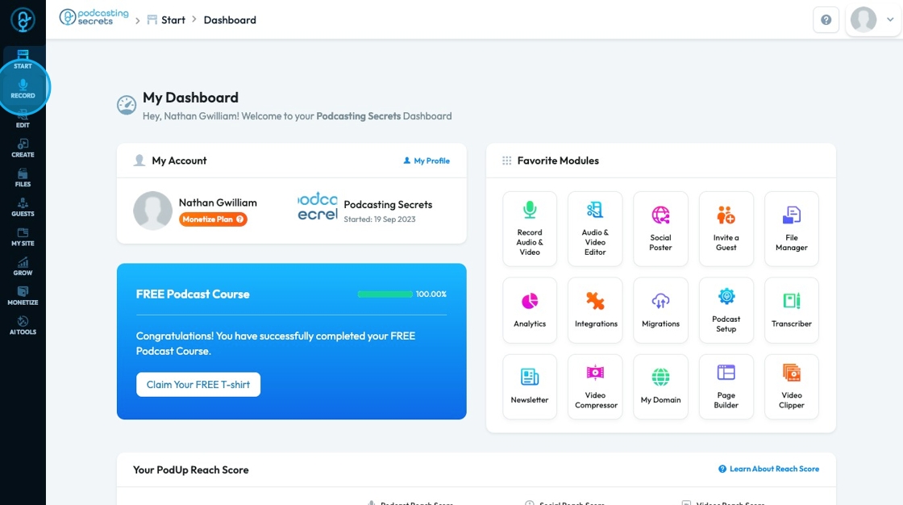Screen dimensions: 903x505
Task: Open the Audio & Video Editor module
Action: pyautogui.click(x=595, y=229)
